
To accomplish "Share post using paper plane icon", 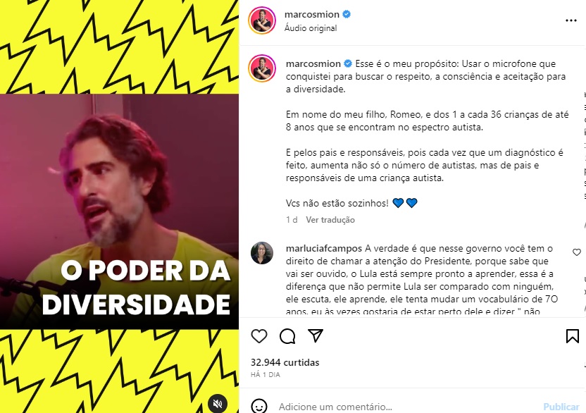I will 316,335.
